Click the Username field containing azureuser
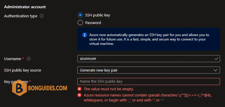The image size is (225, 107). click(149, 59)
